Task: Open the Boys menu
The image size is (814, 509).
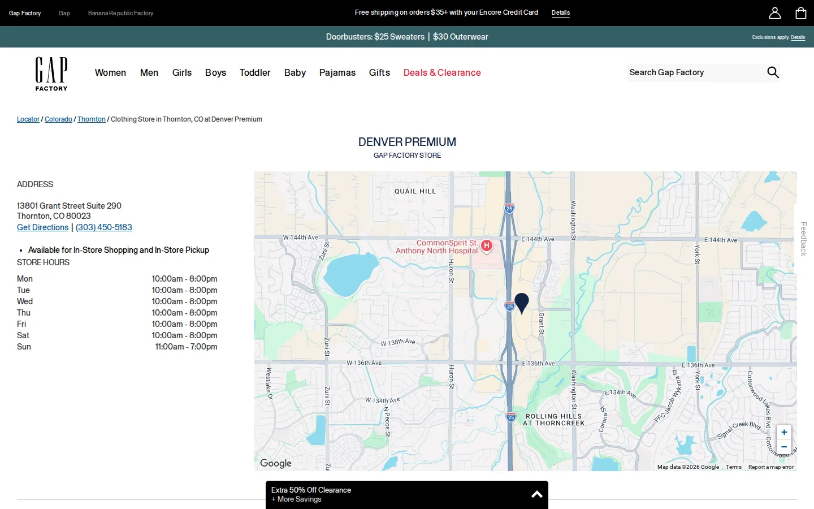Action: pyautogui.click(x=215, y=72)
